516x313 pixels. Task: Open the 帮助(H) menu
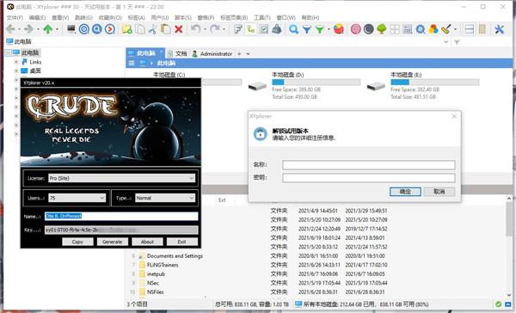coord(310,17)
